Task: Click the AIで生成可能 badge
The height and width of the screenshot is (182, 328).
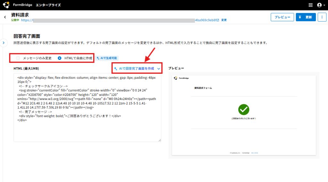Action: tap(107, 58)
